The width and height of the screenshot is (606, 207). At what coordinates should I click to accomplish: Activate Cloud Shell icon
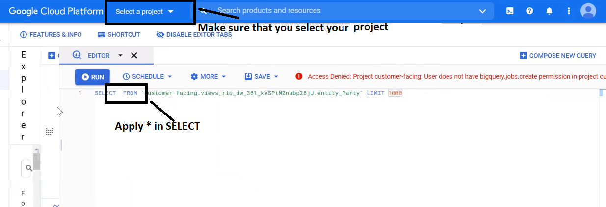point(510,11)
